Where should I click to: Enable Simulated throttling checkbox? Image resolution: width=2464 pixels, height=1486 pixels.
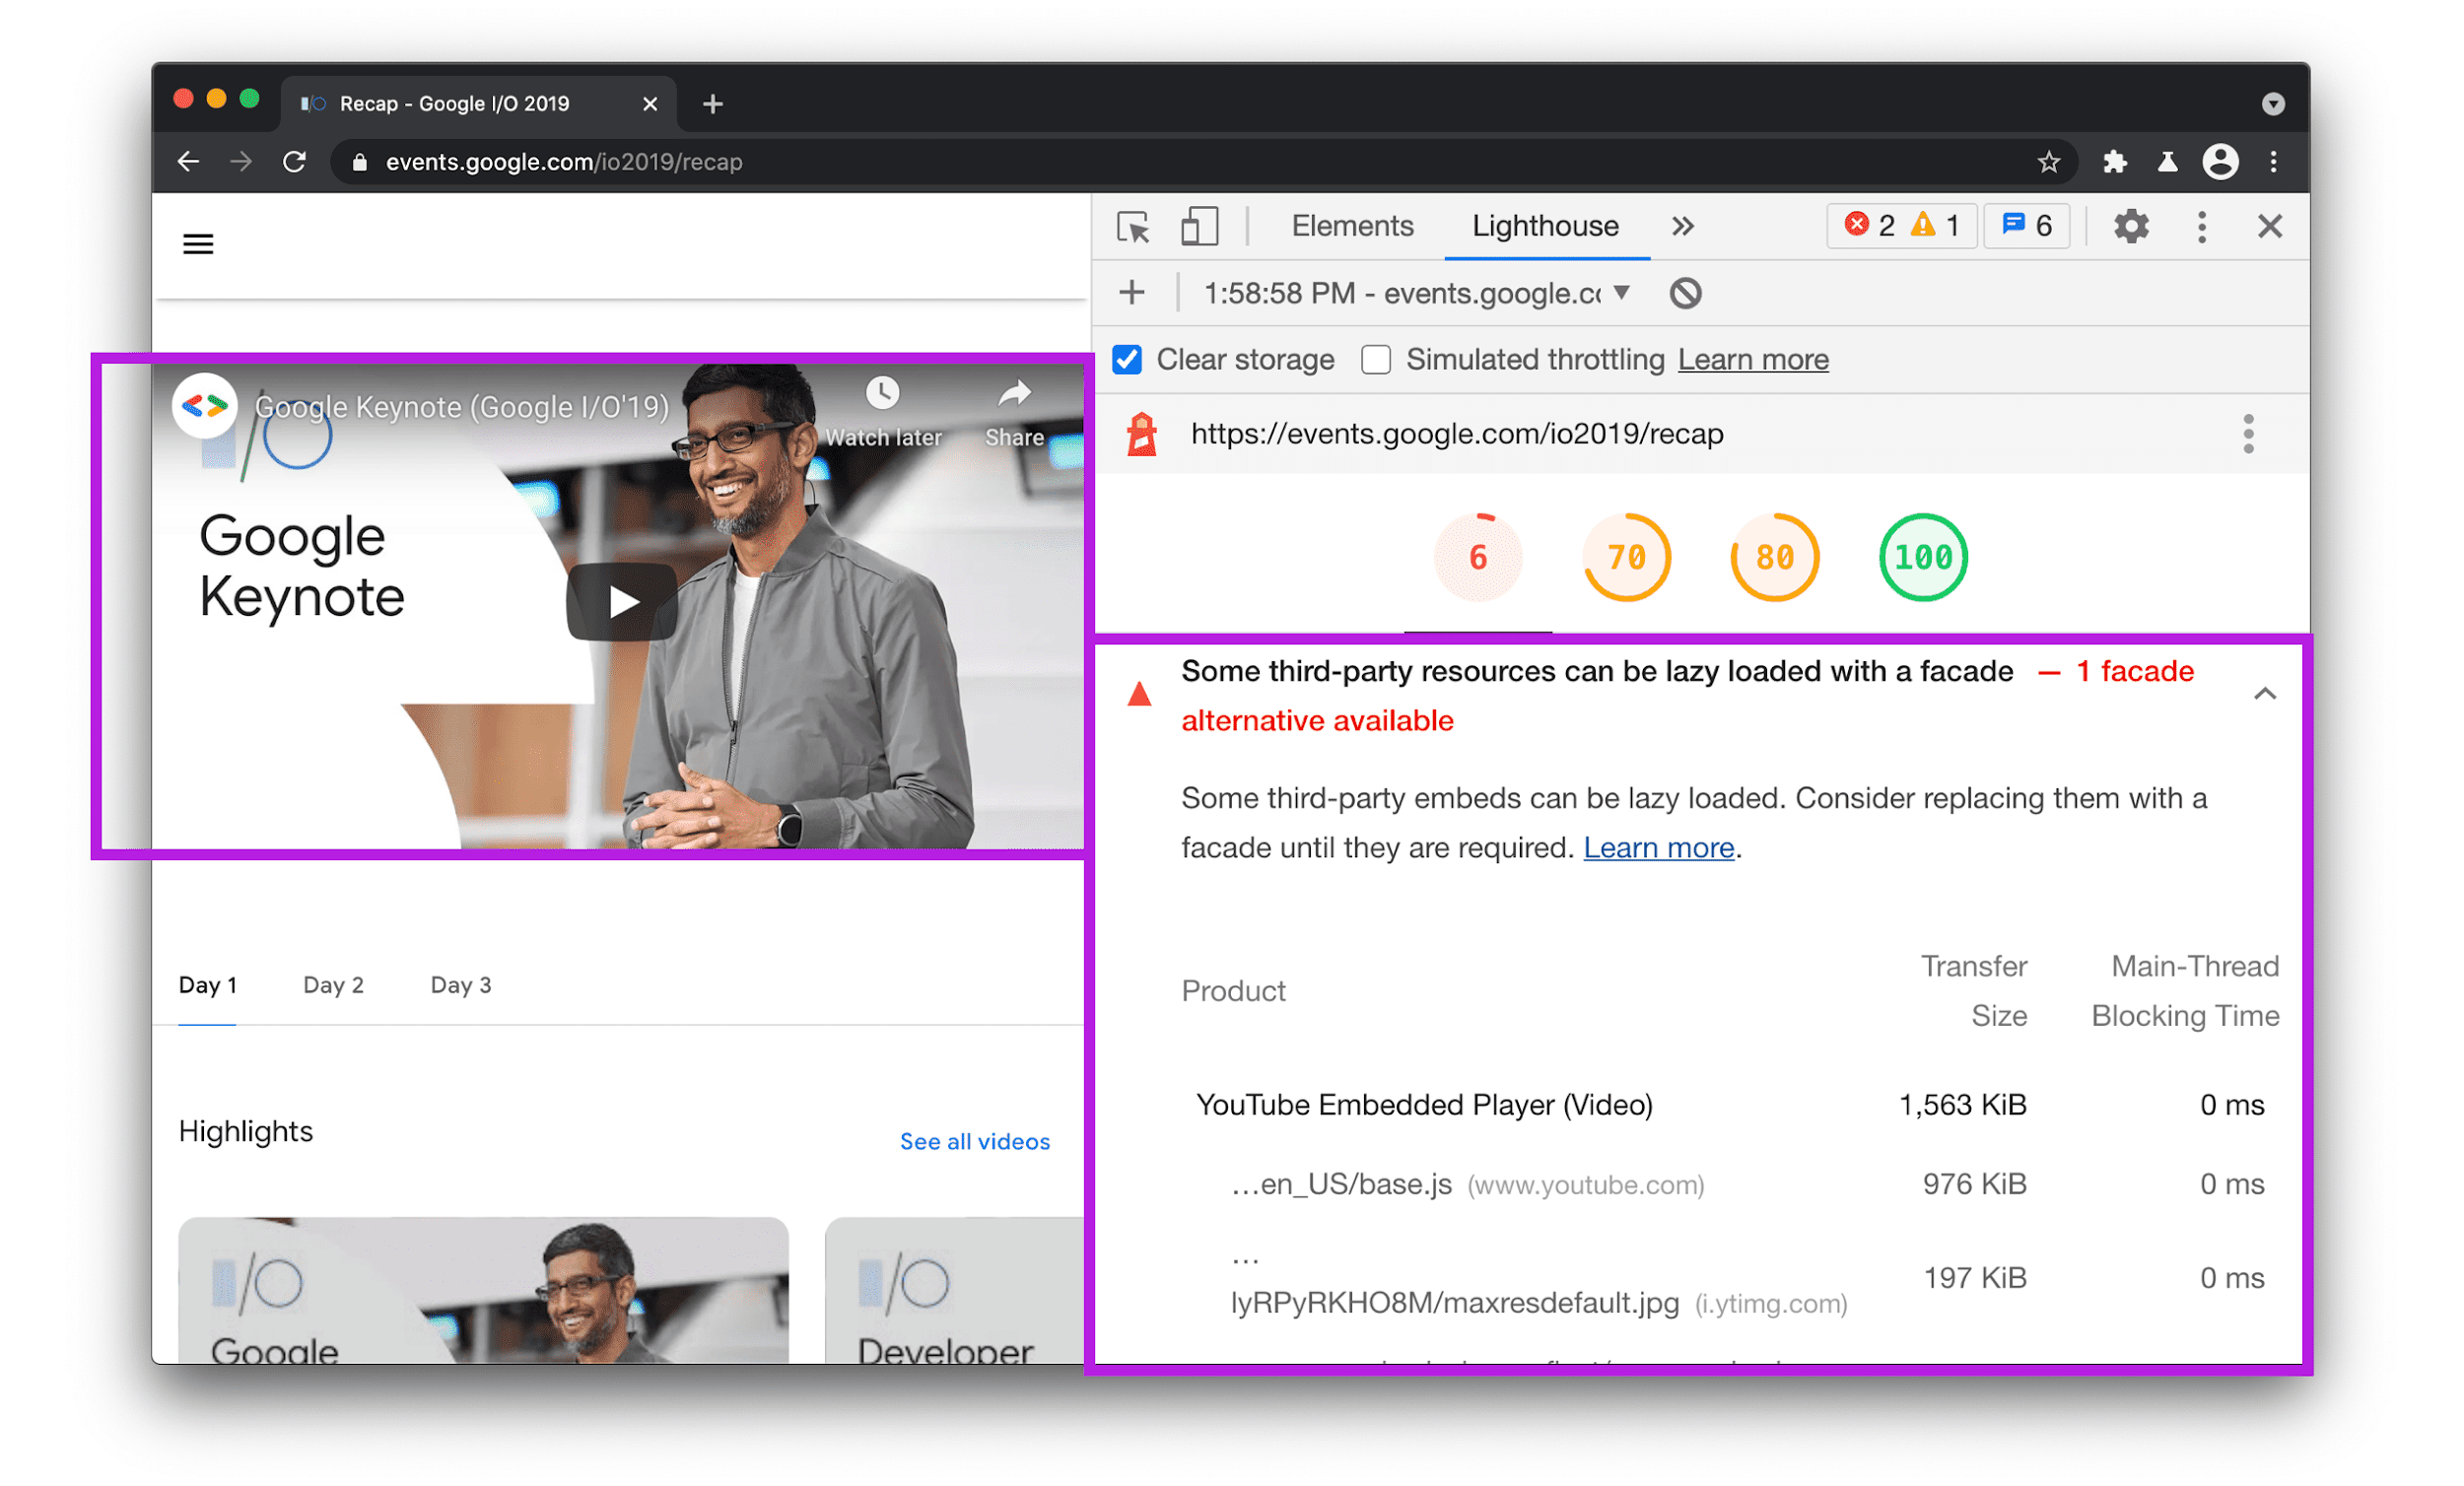point(1378,359)
